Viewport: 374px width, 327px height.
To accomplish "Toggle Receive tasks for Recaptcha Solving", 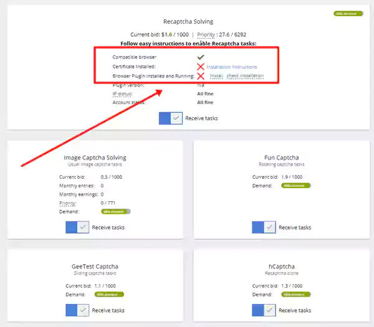I will [171, 118].
